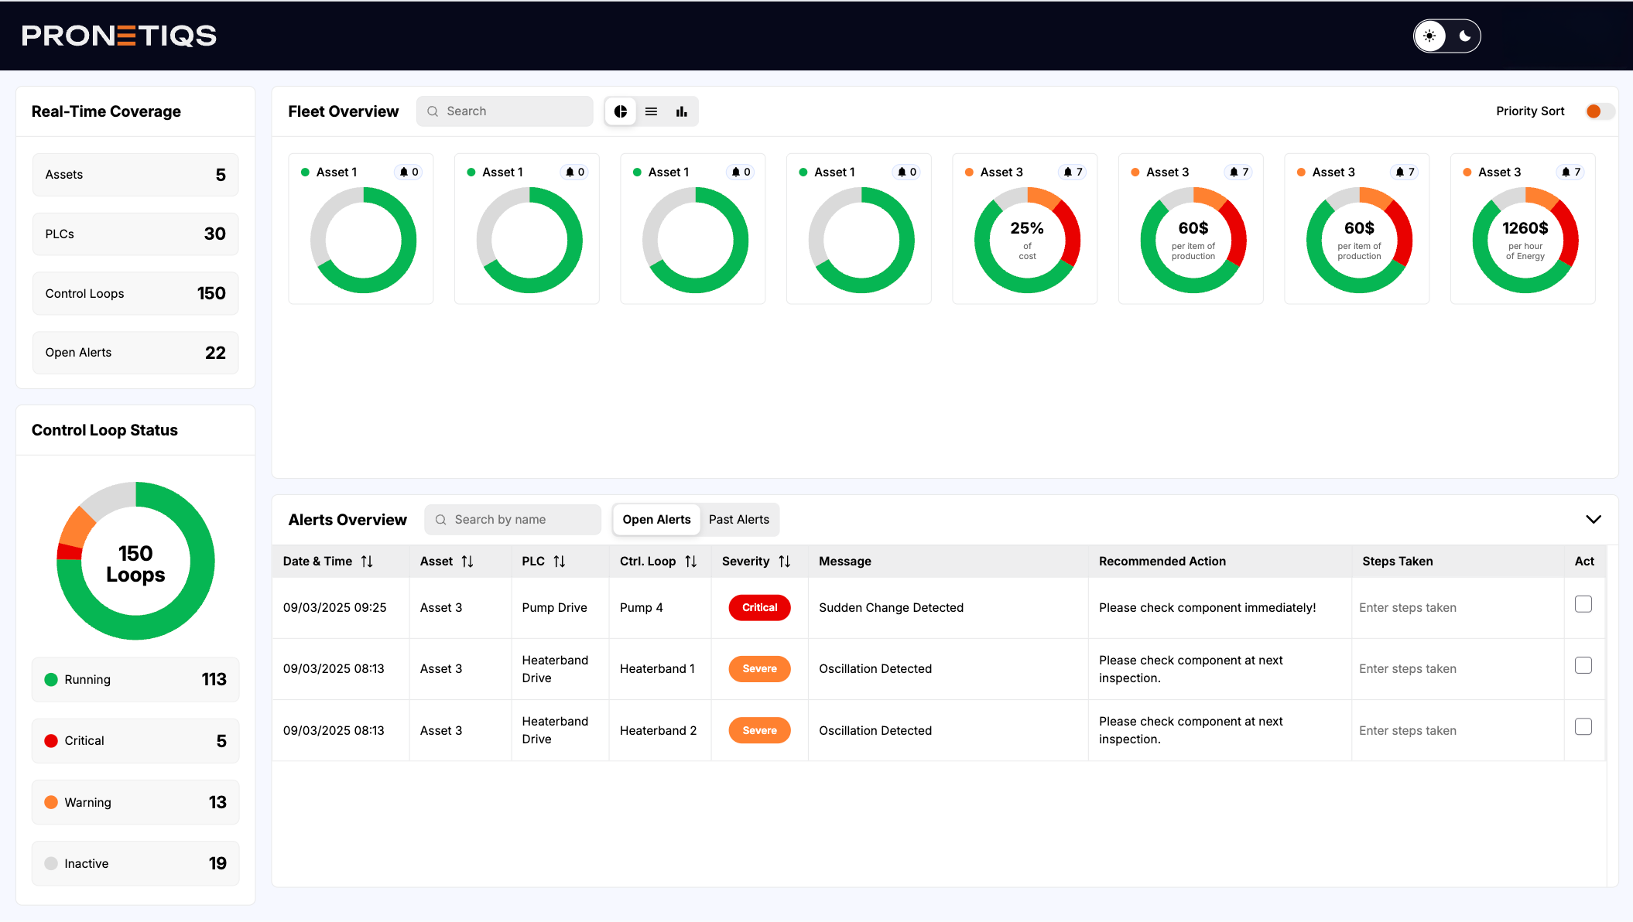
Task: Click the 150 Loops donut chart
Action: pyautogui.click(x=135, y=561)
